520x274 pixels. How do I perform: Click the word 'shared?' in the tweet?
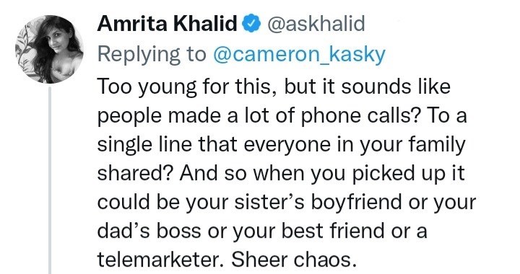tap(135, 173)
